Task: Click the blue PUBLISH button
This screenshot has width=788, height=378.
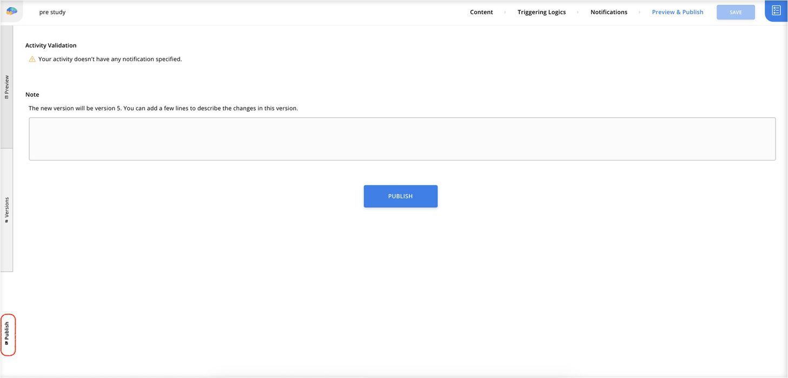Action: click(x=400, y=196)
